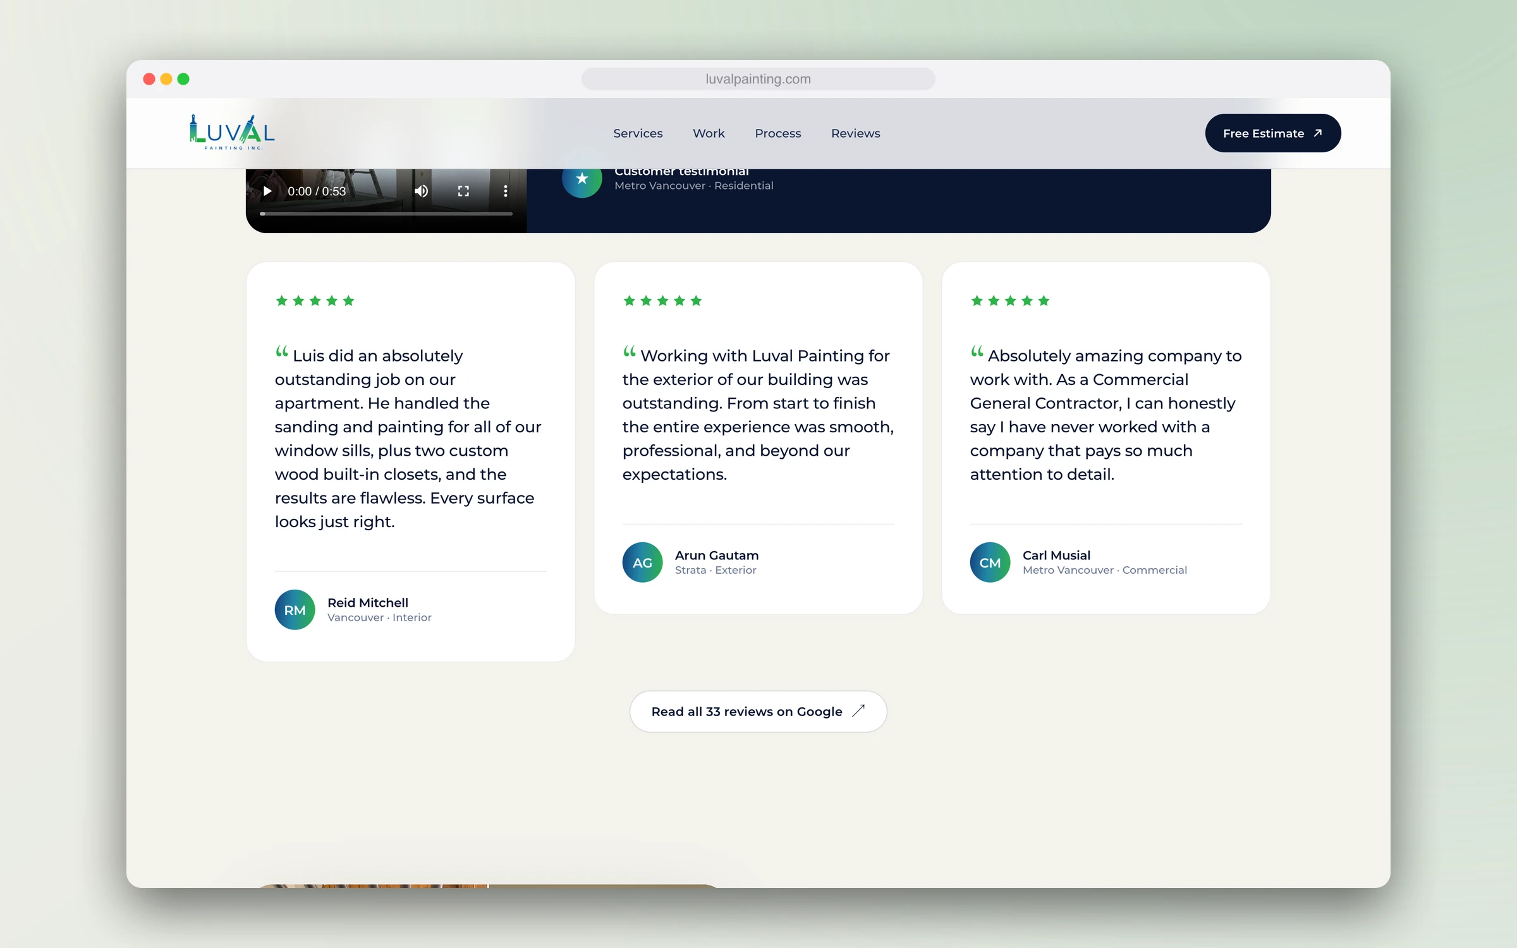
Task: Click the video progress bar
Action: pos(386,214)
